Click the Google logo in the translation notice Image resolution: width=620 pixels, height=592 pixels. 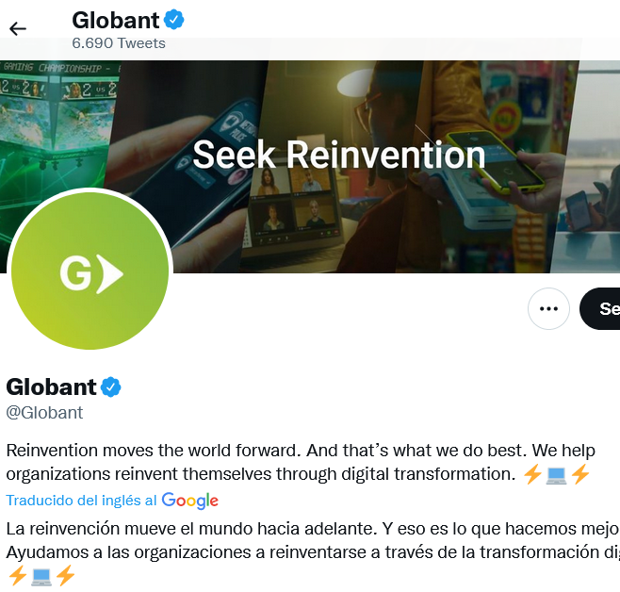click(x=190, y=501)
